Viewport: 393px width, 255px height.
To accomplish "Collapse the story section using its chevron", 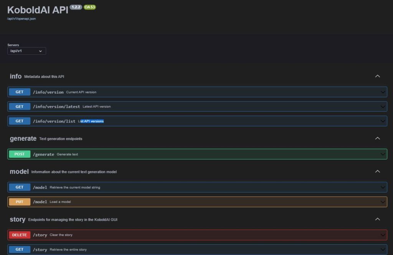I will point(378,219).
